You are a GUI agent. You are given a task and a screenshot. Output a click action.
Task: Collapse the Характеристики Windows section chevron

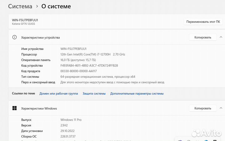[x=221, y=108]
